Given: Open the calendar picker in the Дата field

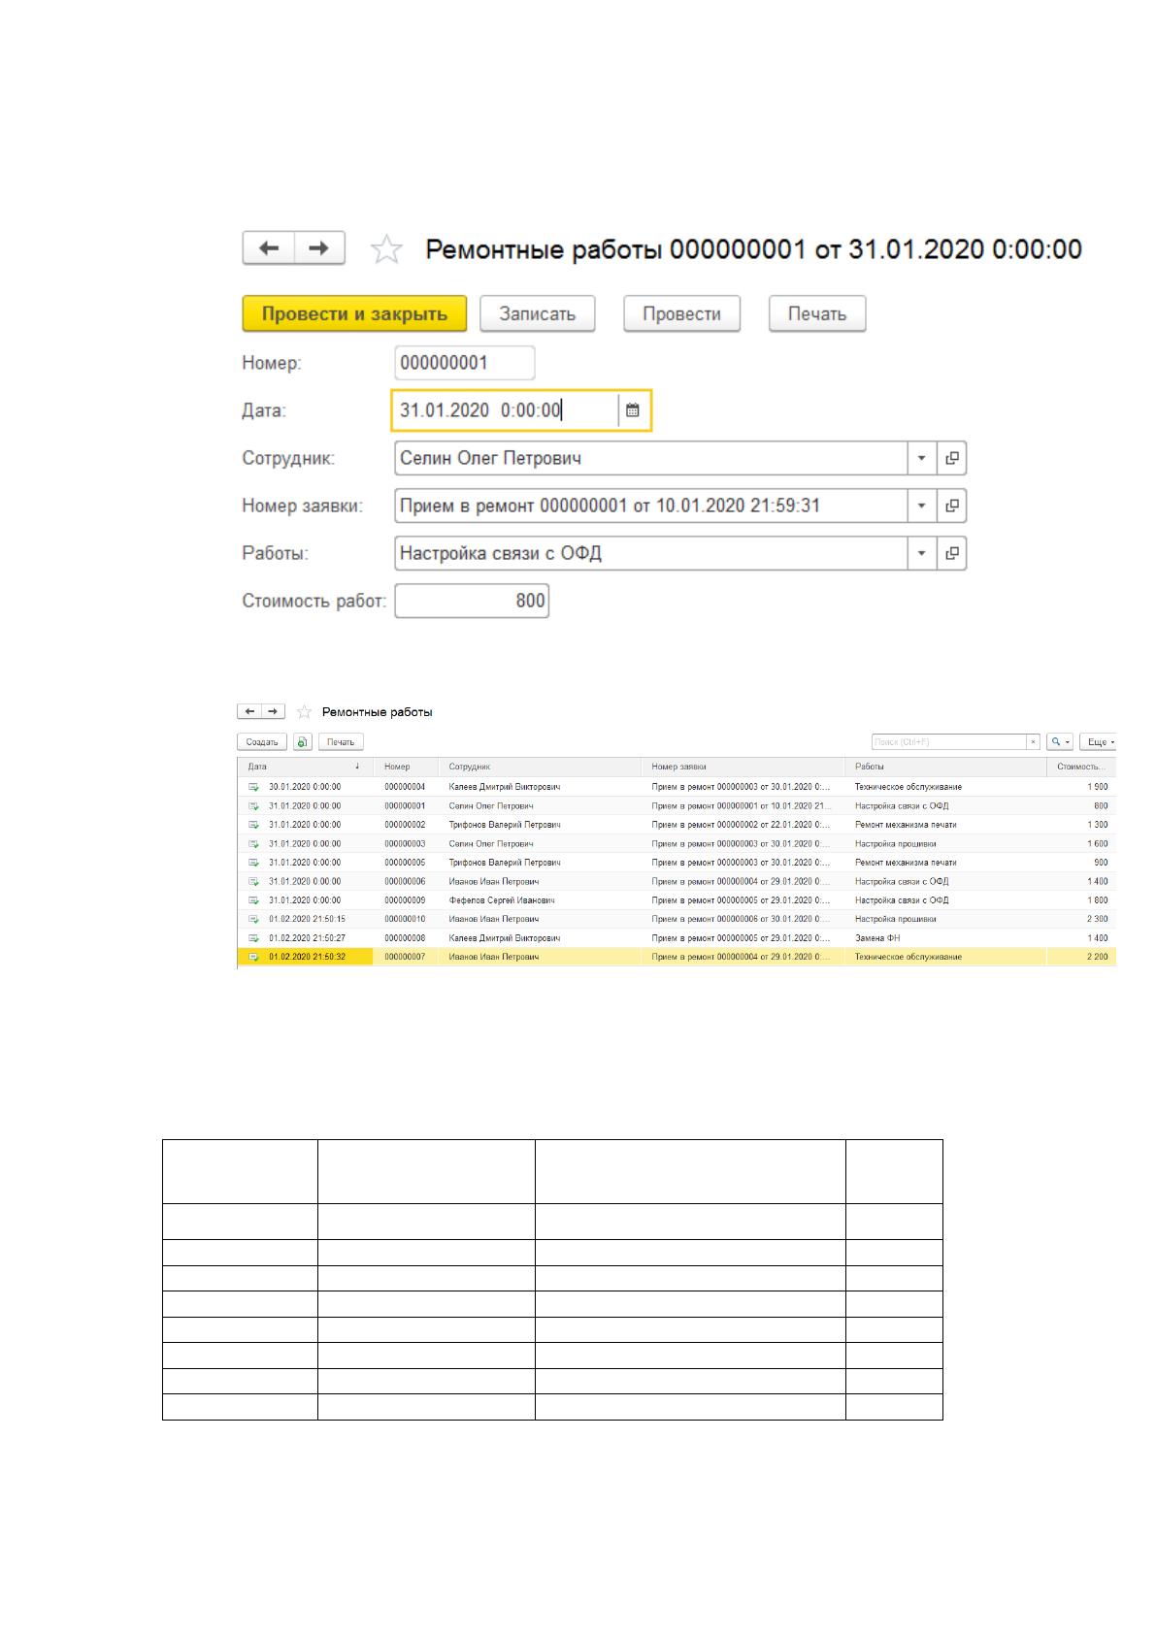Looking at the screenshot, I should [x=633, y=410].
